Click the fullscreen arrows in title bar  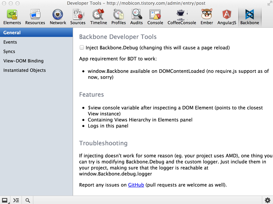(x=269, y=3)
